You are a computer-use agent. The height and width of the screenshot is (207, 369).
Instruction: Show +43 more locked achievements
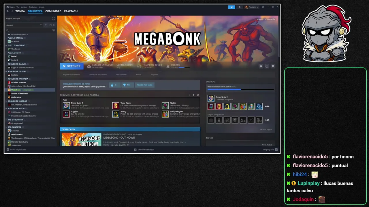(267, 120)
